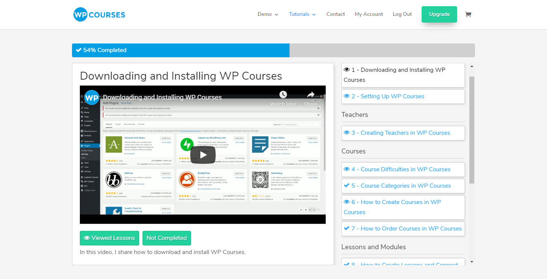Click the video title overlay in the player
Viewport: 547px width, 279px height.
pyautogui.click(x=162, y=98)
